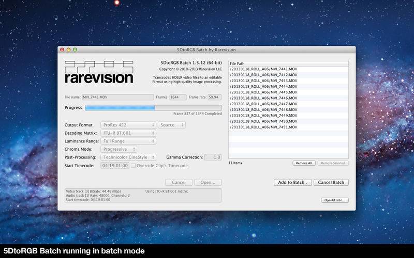Click the transcoding progress bar

click(x=153, y=108)
